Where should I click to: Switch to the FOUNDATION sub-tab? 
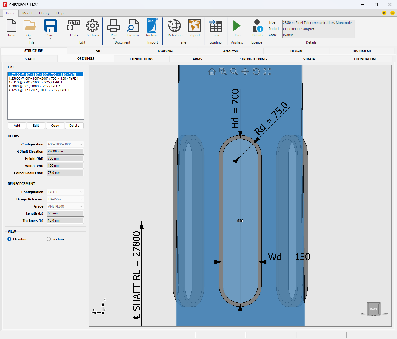click(x=365, y=59)
